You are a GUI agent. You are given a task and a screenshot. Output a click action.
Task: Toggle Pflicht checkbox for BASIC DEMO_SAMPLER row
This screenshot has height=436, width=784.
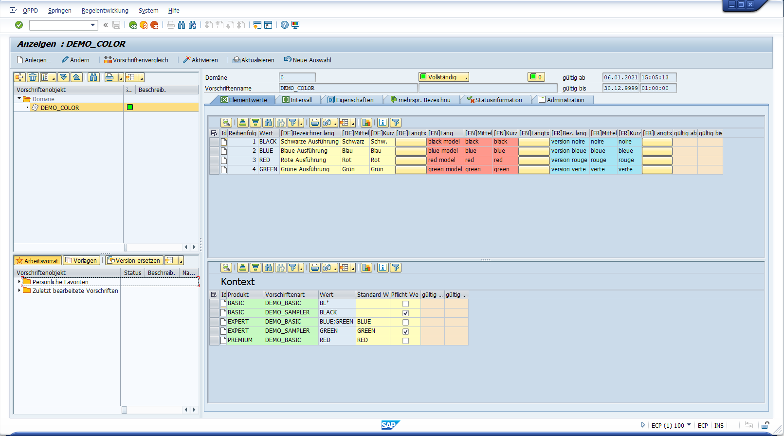click(x=405, y=313)
